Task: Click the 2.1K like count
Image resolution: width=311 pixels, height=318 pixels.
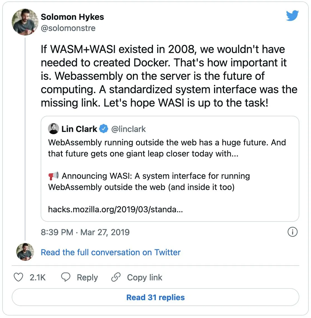Action: click(x=37, y=277)
